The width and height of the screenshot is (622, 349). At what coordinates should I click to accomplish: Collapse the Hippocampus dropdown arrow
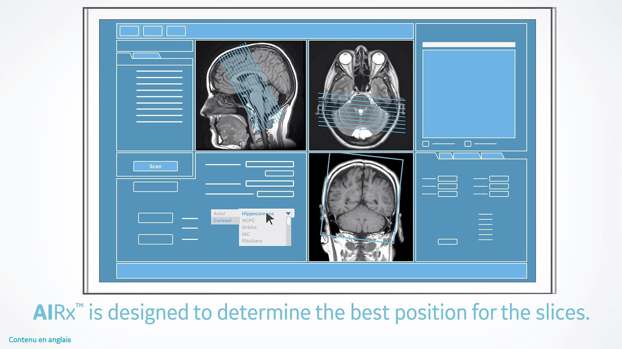[288, 214]
